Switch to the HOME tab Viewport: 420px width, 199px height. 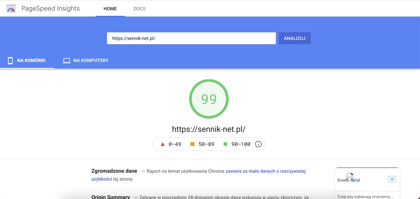[x=110, y=9]
